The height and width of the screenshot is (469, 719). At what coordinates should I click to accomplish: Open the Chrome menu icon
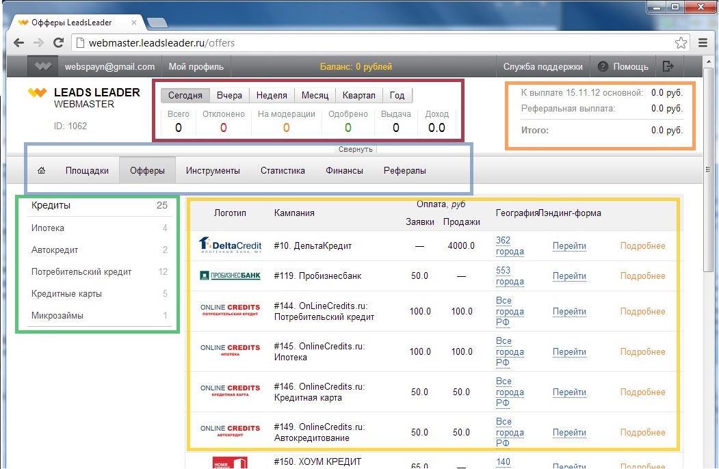pyautogui.click(x=703, y=42)
